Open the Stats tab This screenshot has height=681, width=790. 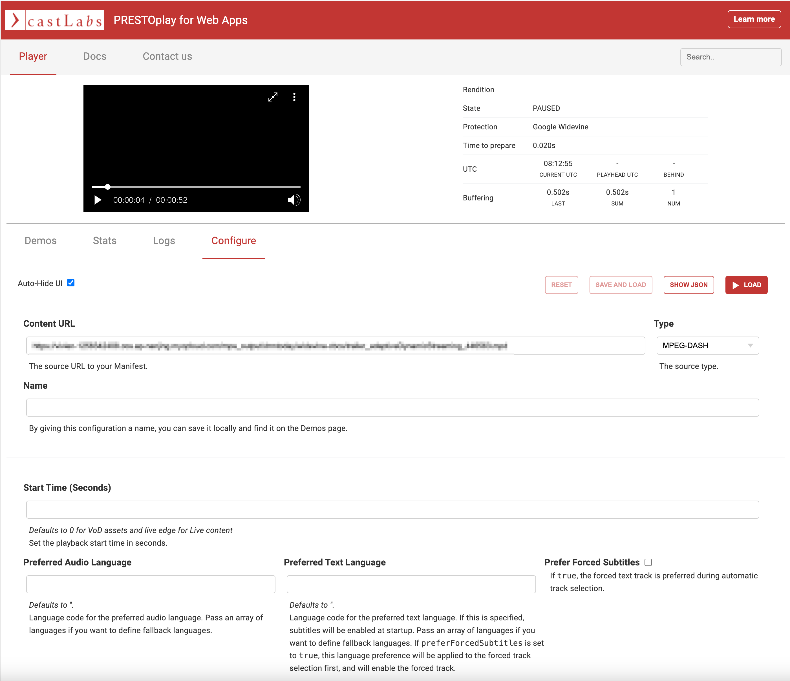(105, 240)
